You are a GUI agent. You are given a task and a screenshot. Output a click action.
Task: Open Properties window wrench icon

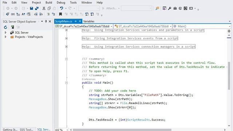point(170,8)
